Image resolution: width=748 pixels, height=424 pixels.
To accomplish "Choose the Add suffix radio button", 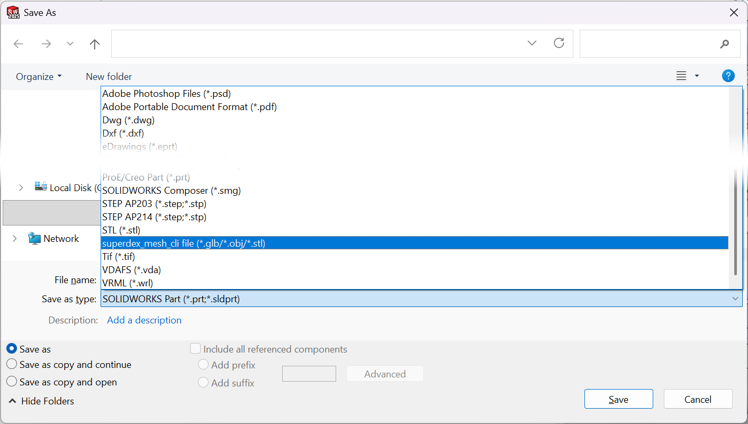I will (x=203, y=382).
